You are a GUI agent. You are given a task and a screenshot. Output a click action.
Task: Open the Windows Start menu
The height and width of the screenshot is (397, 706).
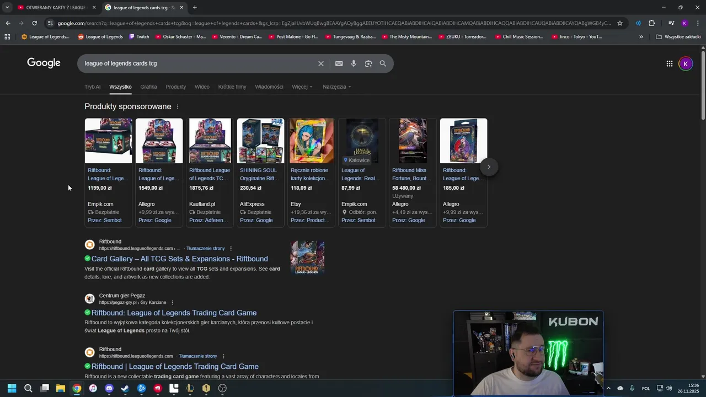[12, 388]
